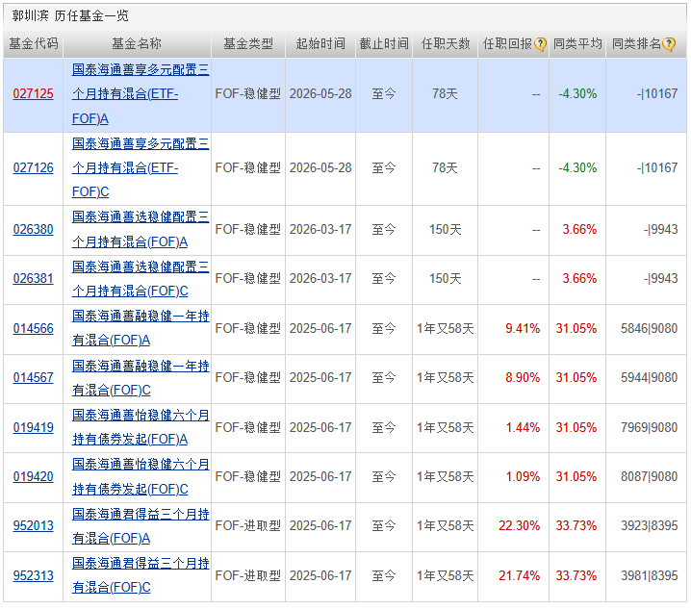The image size is (691, 609).
Task: Click the 5944|9080 ranking cell
Action: [x=649, y=378]
